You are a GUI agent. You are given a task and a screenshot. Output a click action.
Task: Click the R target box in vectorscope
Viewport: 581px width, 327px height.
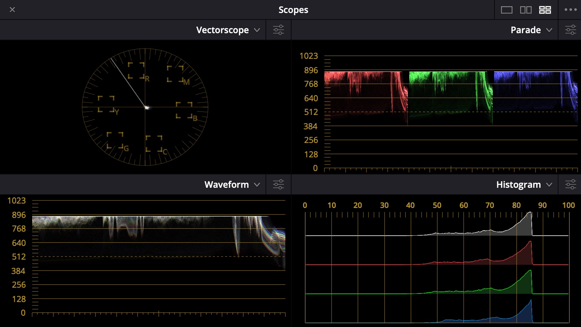(x=136, y=70)
